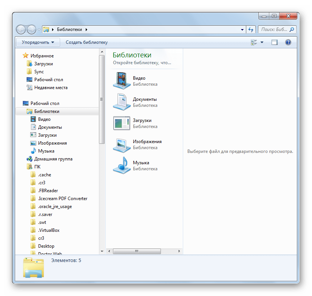Click the blue Help question mark icon
This screenshot has height=296, width=312.
[288, 43]
